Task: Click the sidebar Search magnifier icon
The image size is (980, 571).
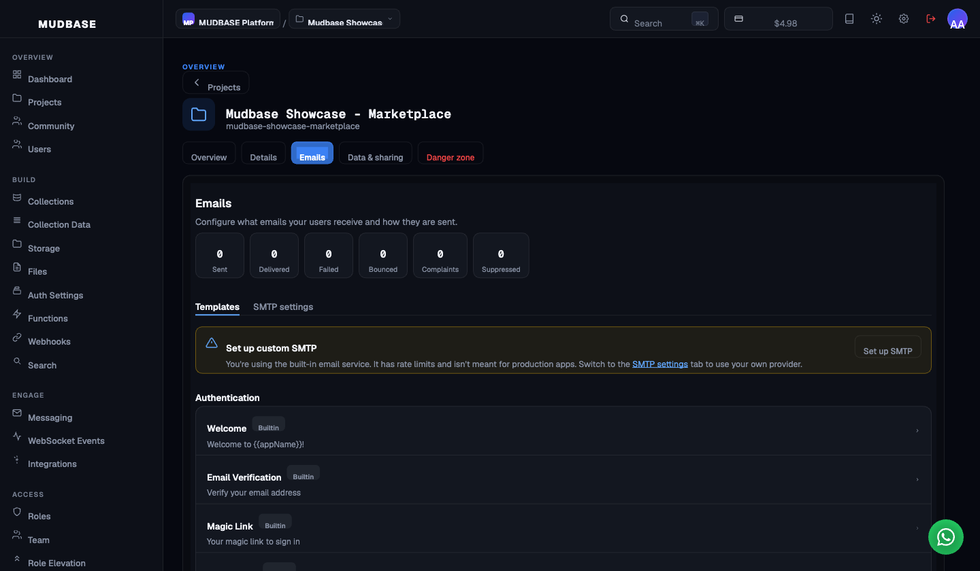Action: point(17,361)
